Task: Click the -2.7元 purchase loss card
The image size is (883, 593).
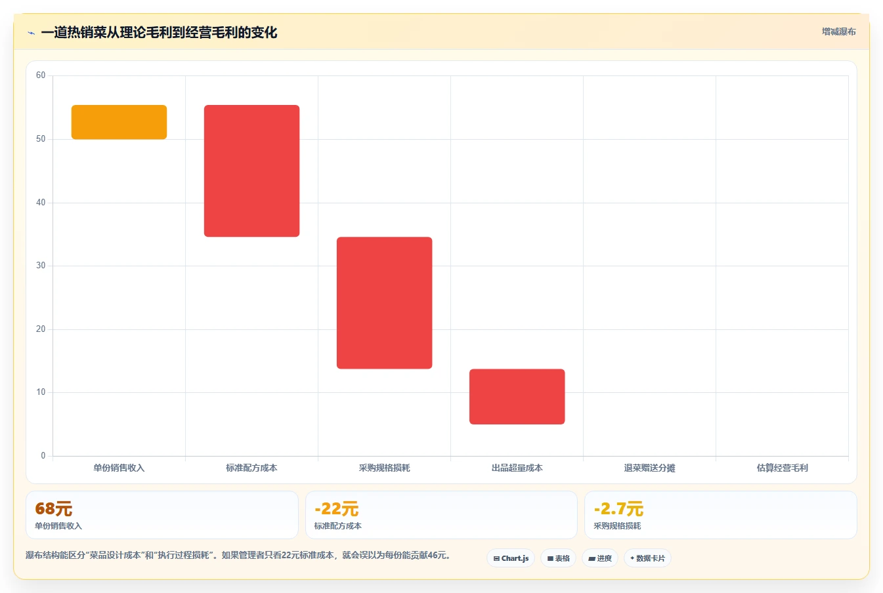Action: tap(720, 515)
